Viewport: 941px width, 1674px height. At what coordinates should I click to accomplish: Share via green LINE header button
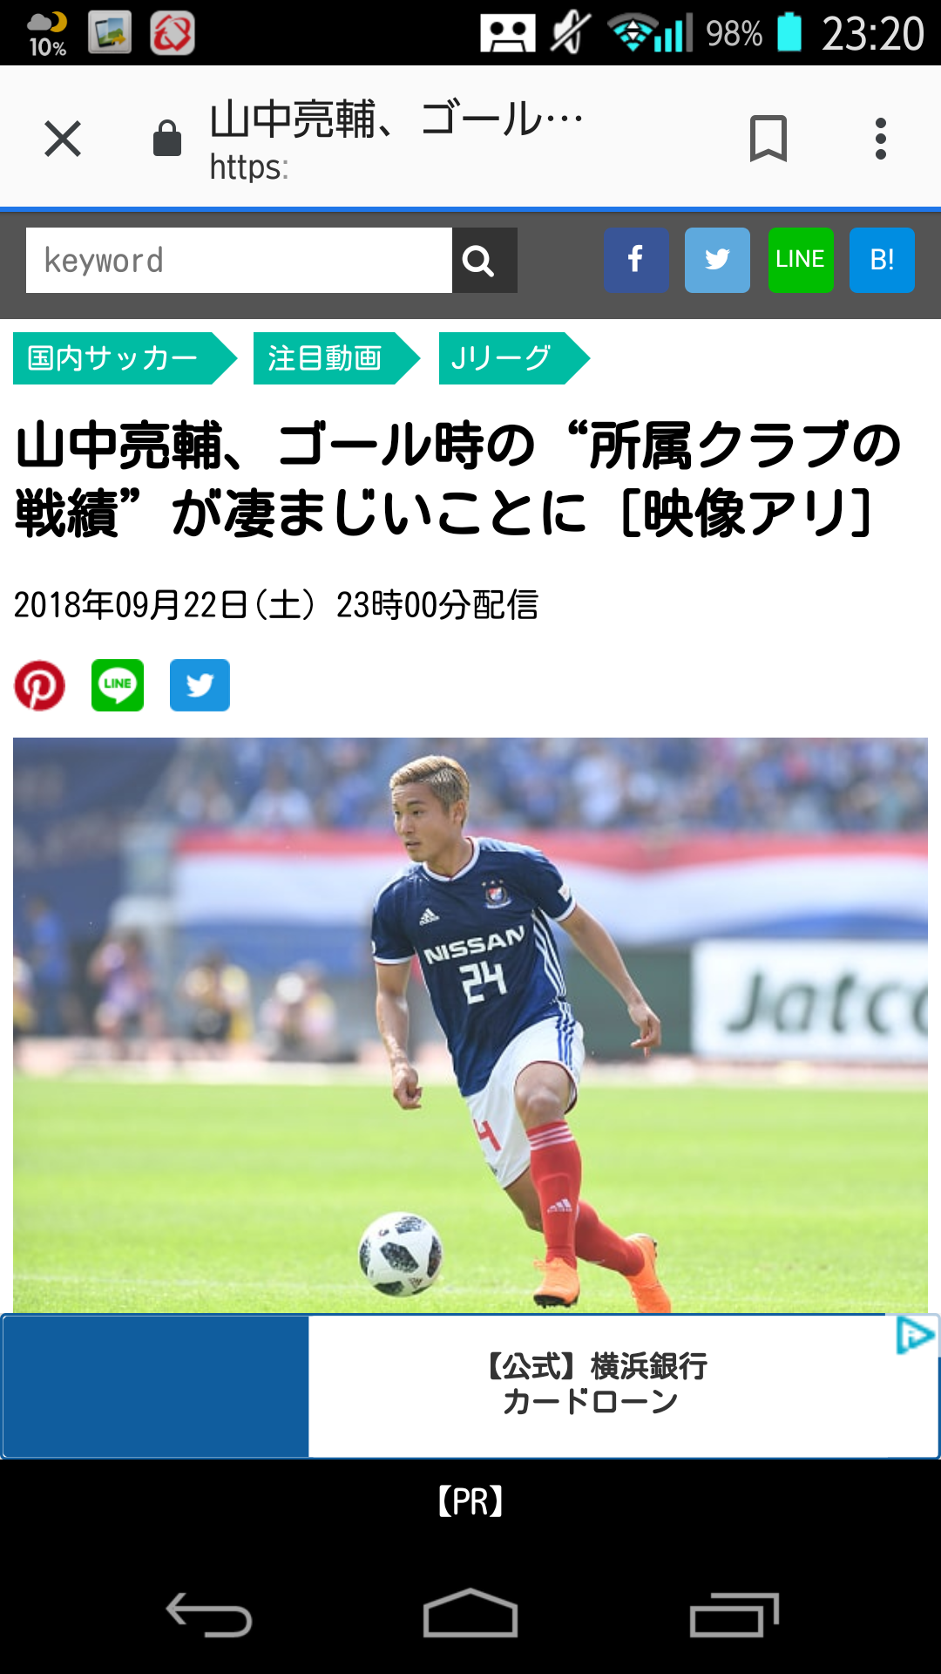801,260
